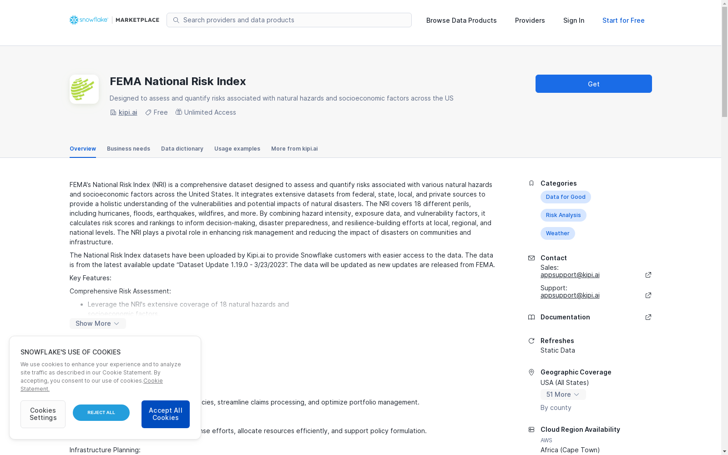
Task: Click Accept All Cookies button
Action: coord(166,414)
